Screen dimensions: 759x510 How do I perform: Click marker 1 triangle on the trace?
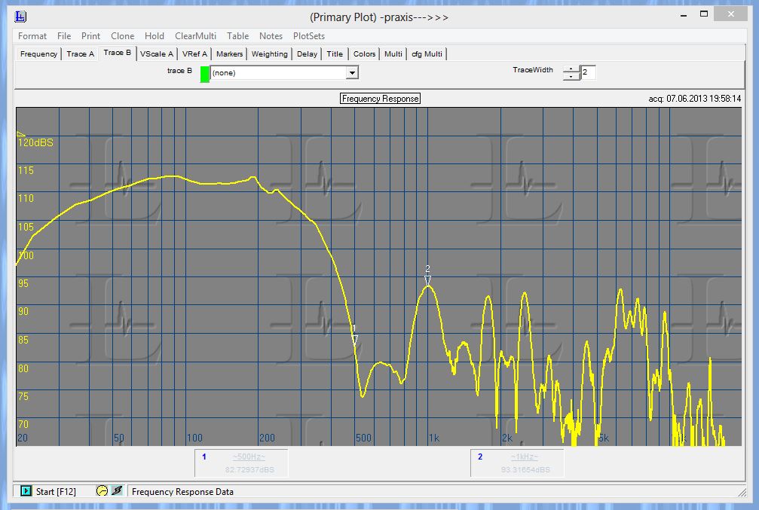[x=355, y=340]
